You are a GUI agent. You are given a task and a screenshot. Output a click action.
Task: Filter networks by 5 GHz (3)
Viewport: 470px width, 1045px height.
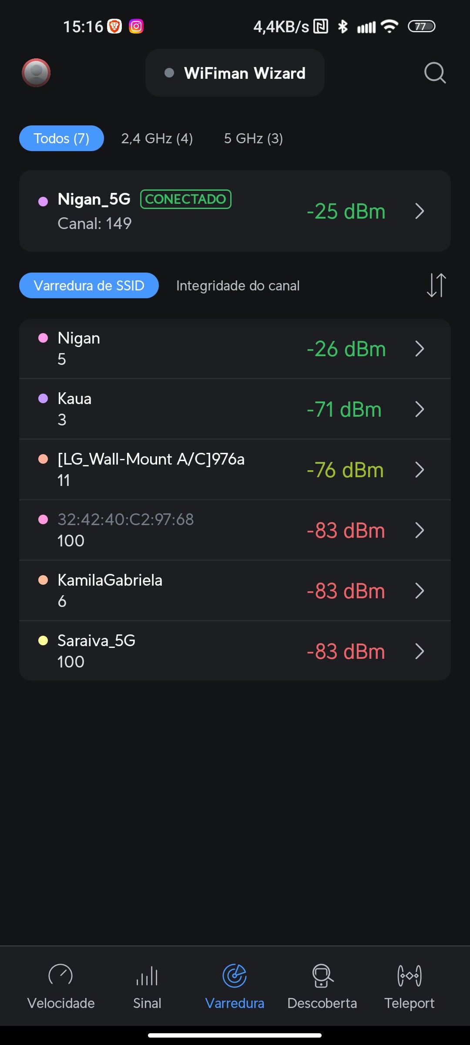pos(253,138)
